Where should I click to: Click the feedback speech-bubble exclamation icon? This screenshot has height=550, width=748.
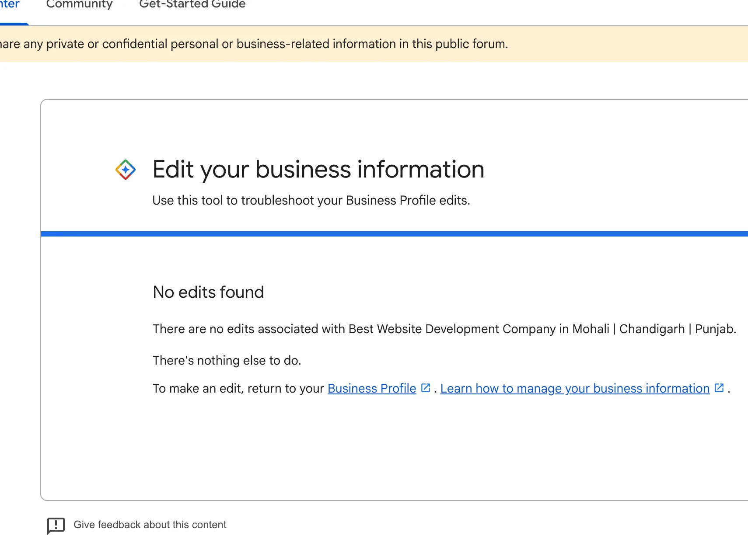tap(56, 525)
